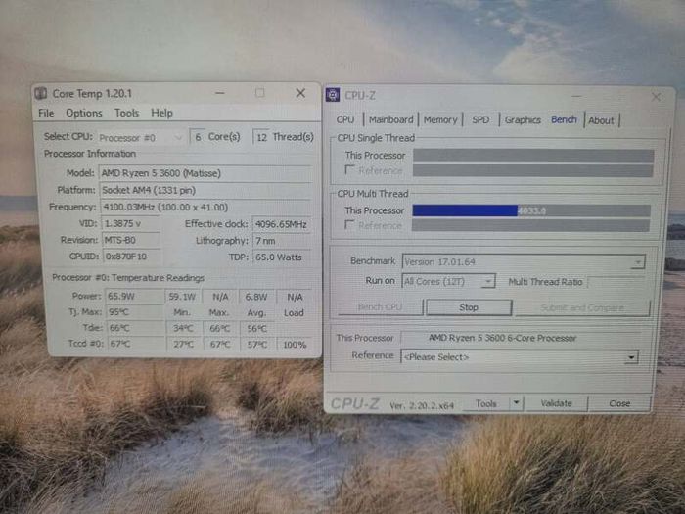The width and height of the screenshot is (685, 514).
Task: Select the Bench tab in CPU-Z
Action: [x=564, y=119]
